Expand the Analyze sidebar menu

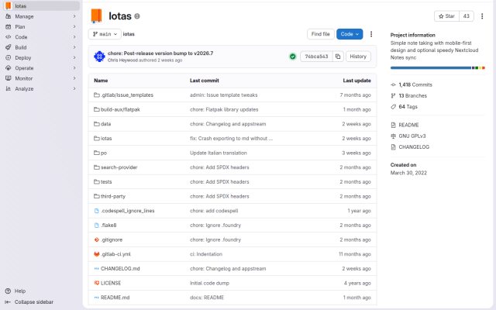coord(41,89)
